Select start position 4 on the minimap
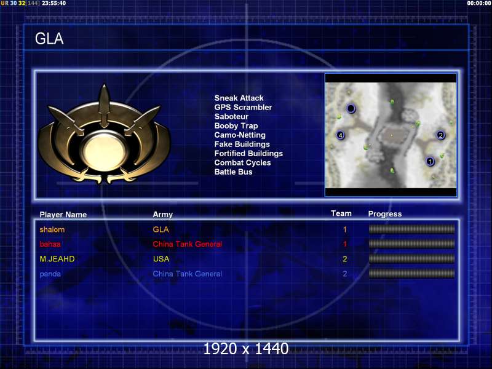Screen dimensions: 492x369 point(341,135)
